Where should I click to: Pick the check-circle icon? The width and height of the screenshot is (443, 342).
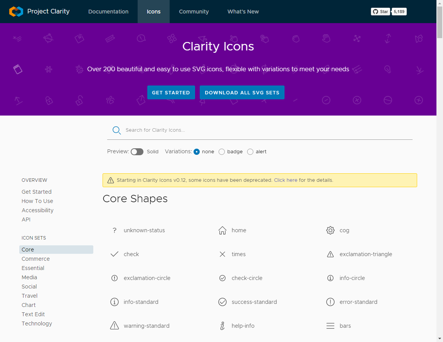pyautogui.click(x=222, y=278)
